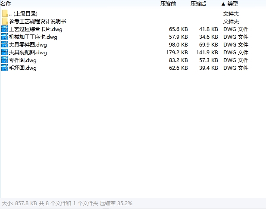Toggle the sort arrow beside 类型

[223, 4]
